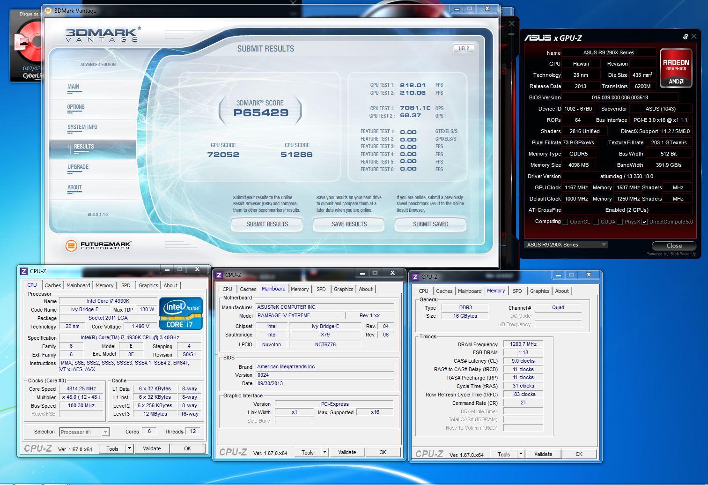
Task: Open SYSTEM INFO section in 3DMark Vantage
Action: [82, 127]
